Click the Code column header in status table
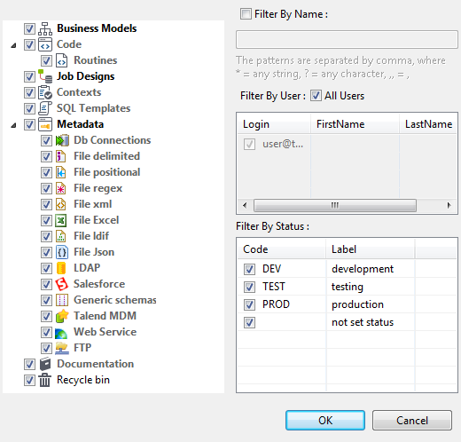This screenshot has width=461, height=442. (282, 249)
